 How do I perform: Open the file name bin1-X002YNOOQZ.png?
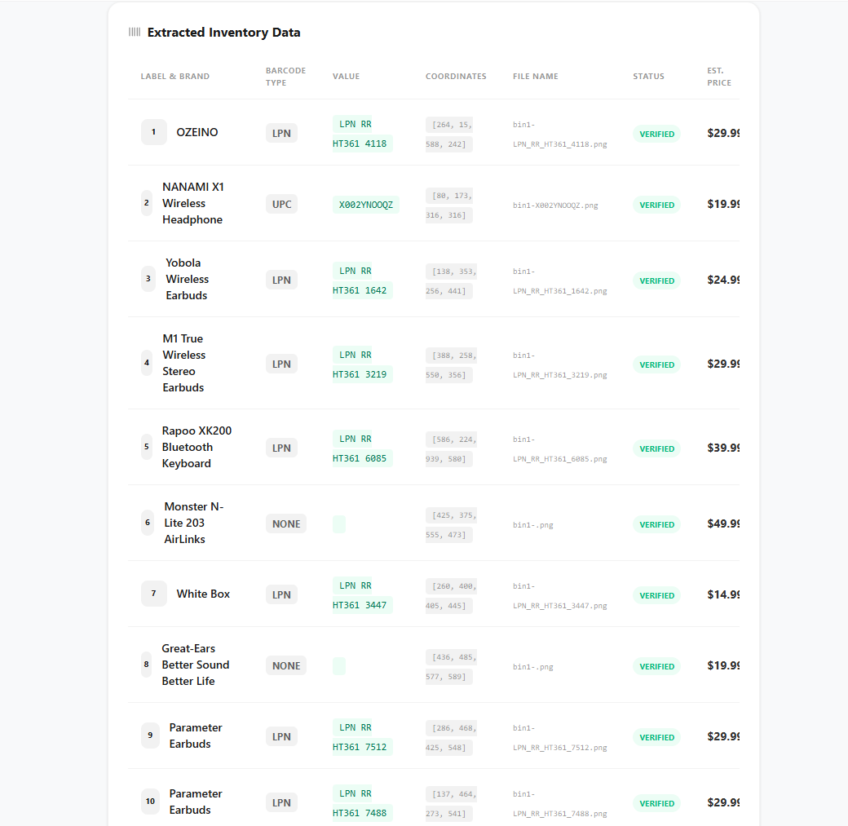click(x=555, y=205)
